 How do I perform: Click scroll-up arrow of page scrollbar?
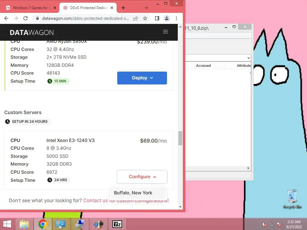pyautogui.click(x=180, y=27)
